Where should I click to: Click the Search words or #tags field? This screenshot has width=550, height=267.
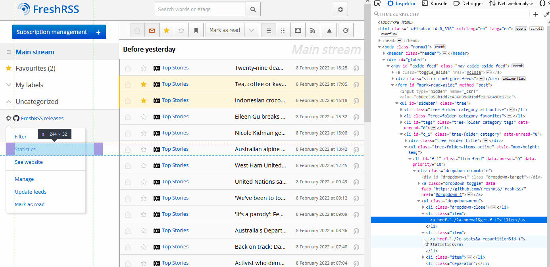pyautogui.click(x=200, y=9)
